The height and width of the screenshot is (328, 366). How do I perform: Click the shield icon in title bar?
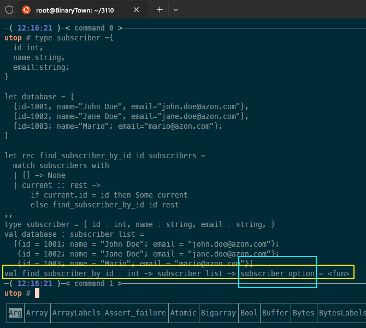pos(9,10)
